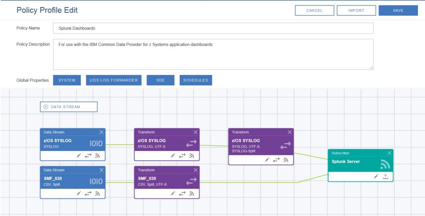425x216 pixels.
Task: Subscribe icon on SMF_030 transform node
Action: pyautogui.click(x=192, y=194)
